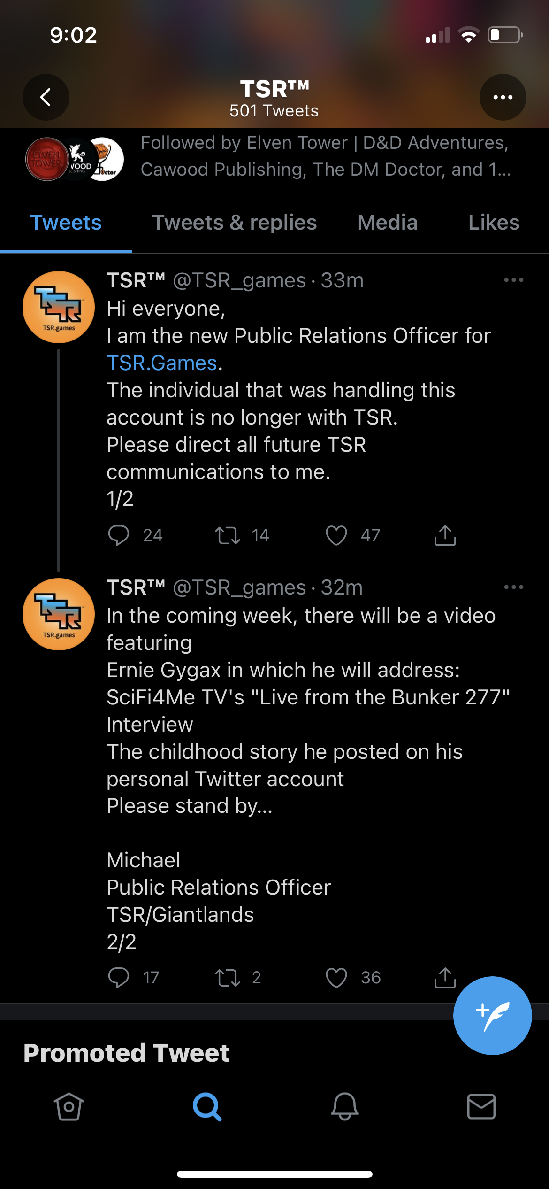
Task: Expand options for the 32m tweet
Action: tap(513, 587)
